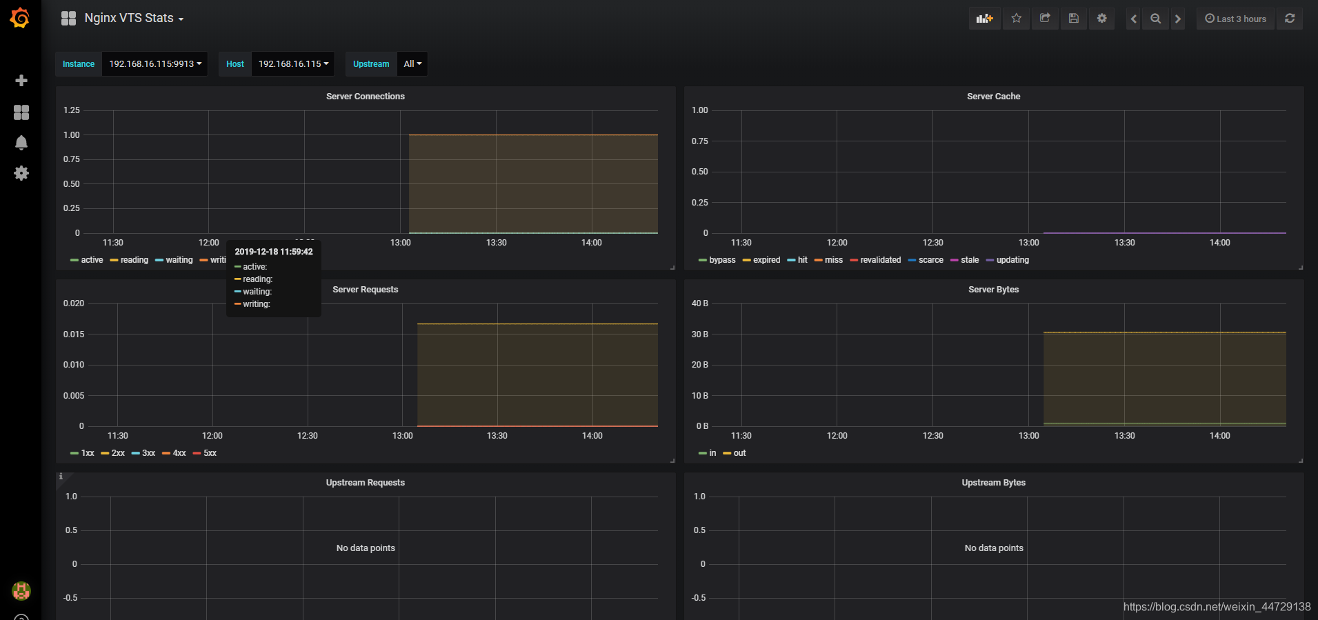Refresh the dashboard

click(x=1290, y=19)
